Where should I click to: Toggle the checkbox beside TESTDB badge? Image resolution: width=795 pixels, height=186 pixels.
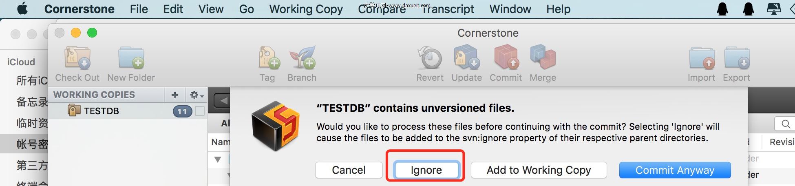(200, 111)
